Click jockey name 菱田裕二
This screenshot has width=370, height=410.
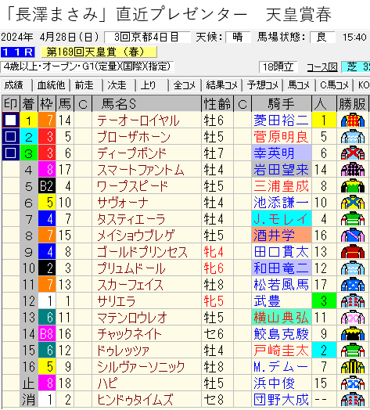pos(281,120)
